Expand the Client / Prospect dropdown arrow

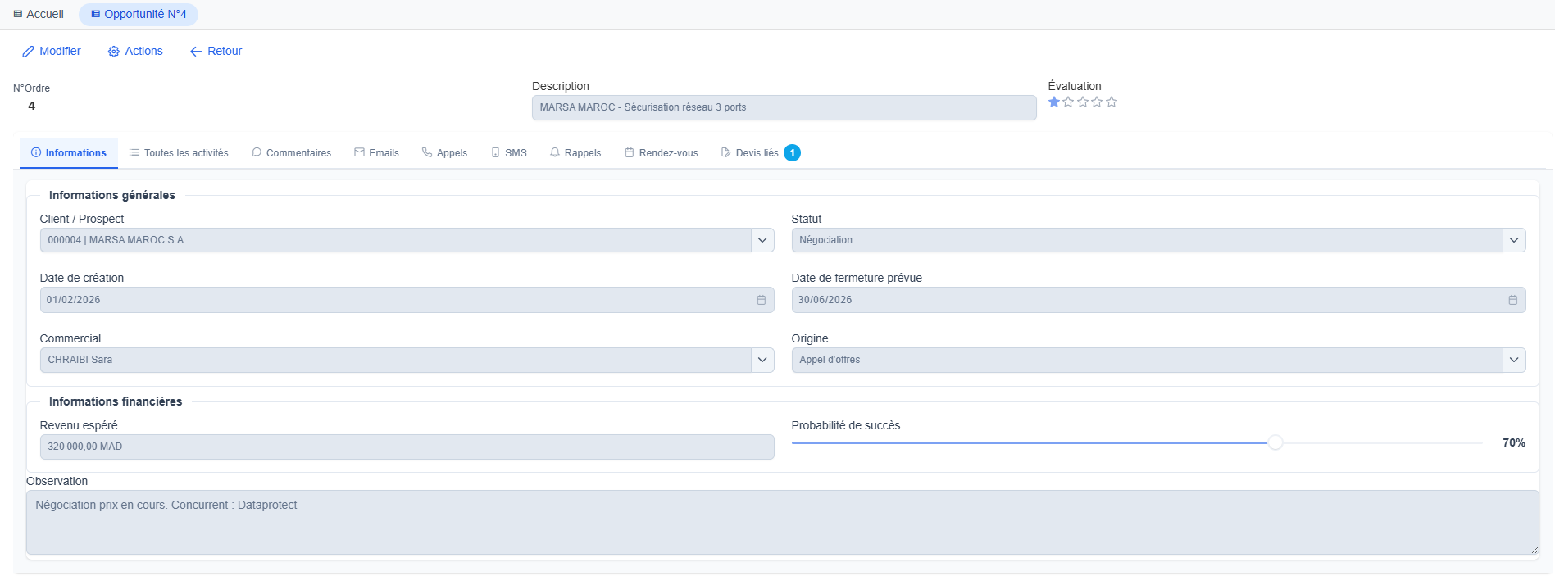tap(762, 240)
